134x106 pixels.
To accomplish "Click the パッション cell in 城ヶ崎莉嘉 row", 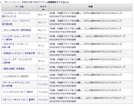I will (43, 84).
